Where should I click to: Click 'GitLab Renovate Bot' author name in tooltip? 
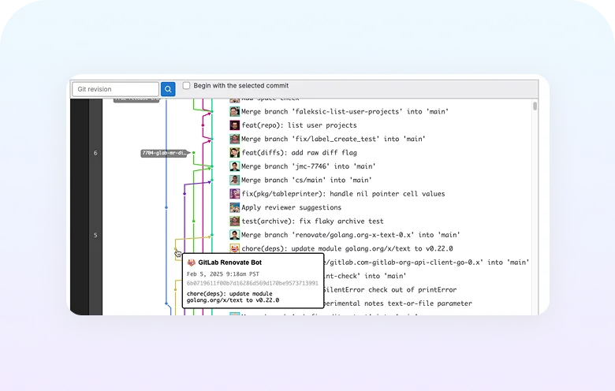coord(230,262)
